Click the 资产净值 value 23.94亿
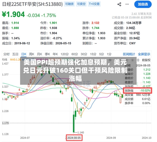 pyautogui.click(x=134, y=38)
